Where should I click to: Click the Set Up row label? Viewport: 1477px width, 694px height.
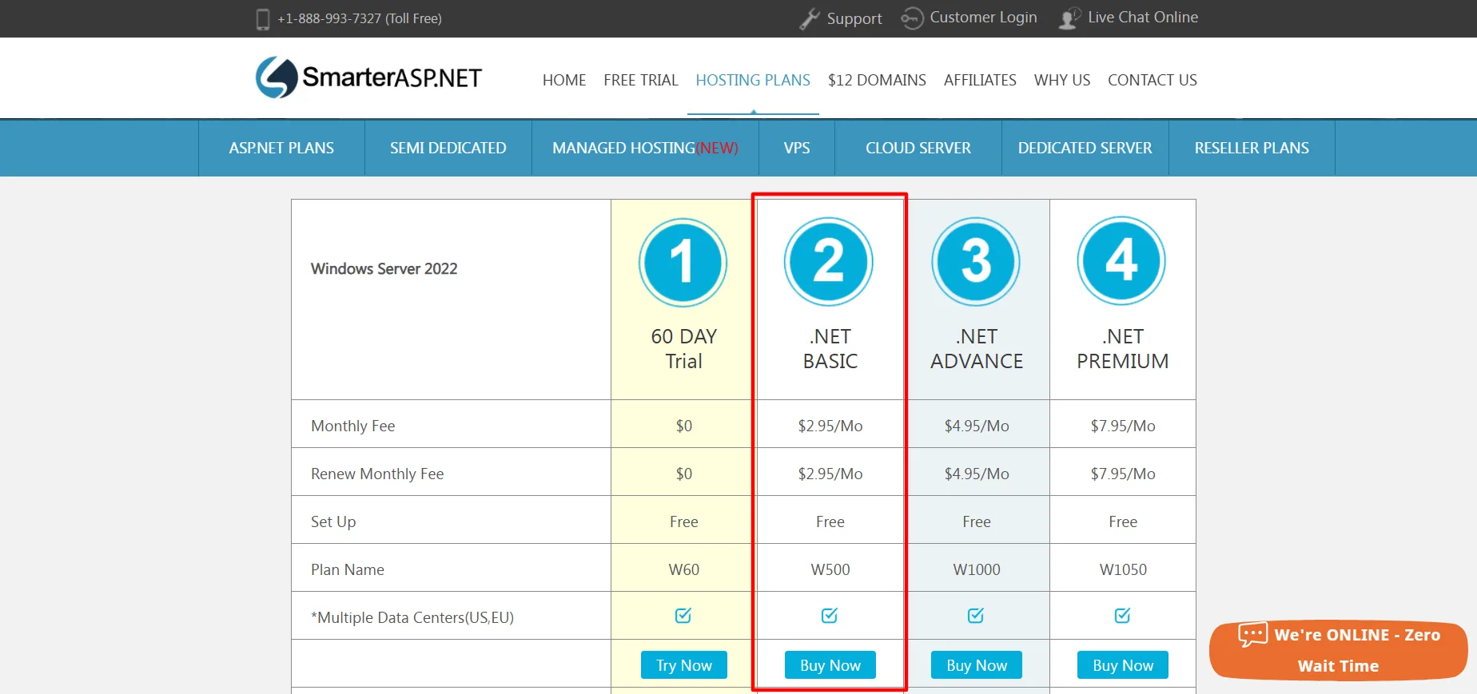(333, 521)
